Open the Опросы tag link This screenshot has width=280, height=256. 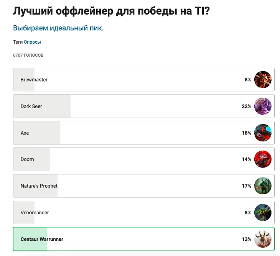pyautogui.click(x=32, y=42)
